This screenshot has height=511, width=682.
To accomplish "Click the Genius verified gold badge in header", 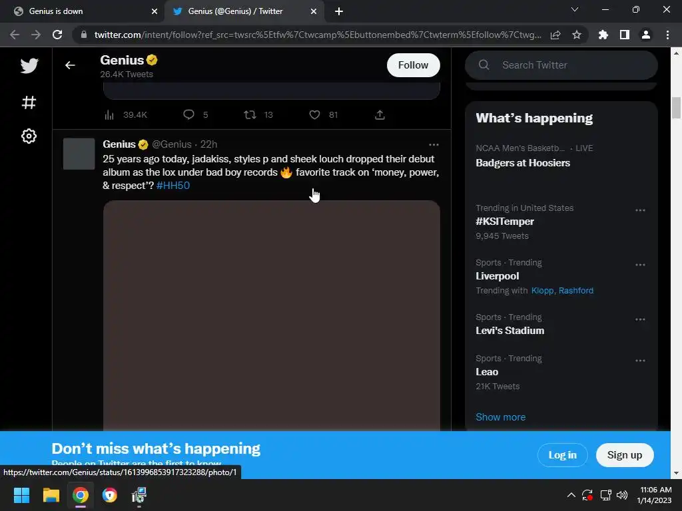I will (152, 60).
